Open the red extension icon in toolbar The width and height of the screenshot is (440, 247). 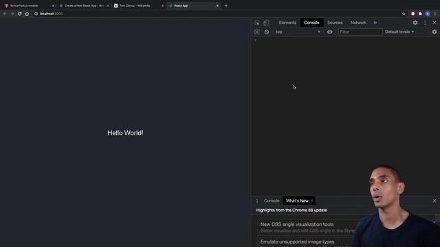coord(412,14)
